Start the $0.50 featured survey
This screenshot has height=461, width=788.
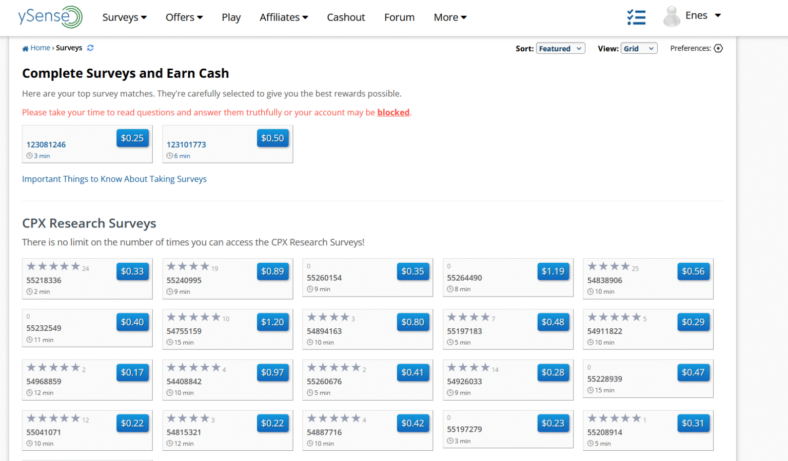click(272, 138)
